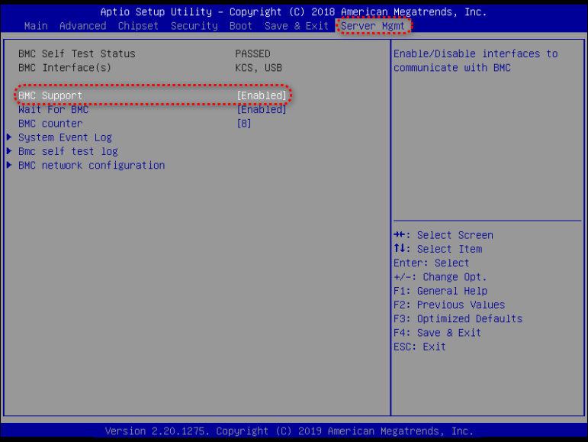Viewport: 588px width, 442px height.
Task: Click F1: General Help hint
Action: pyautogui.click(x=440, y=291)
